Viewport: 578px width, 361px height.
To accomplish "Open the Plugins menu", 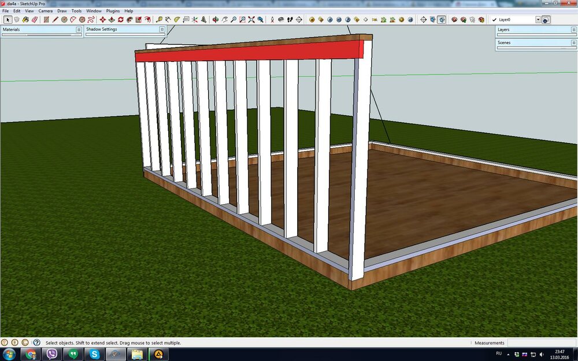I will [113, 11].
